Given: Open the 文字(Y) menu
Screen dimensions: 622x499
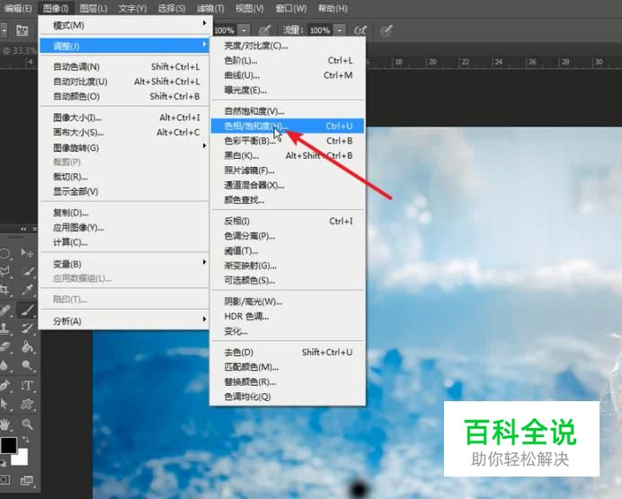Looking at the screenshot, I should pos(132,8).
